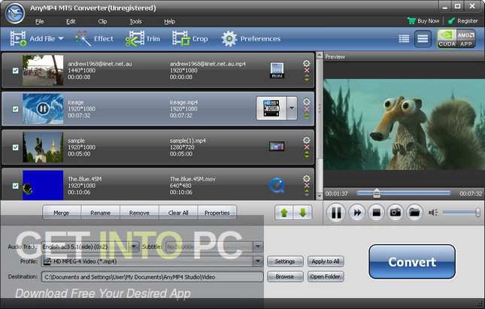Viewport: 485px width, 309px height.
Task: Stop the preview playback
Action: click(376, 213)
